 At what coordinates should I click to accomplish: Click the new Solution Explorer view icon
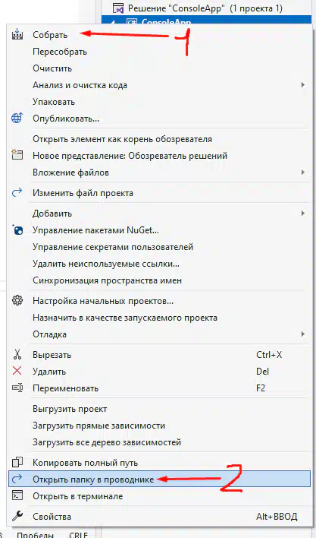click(x=17, y=156)
